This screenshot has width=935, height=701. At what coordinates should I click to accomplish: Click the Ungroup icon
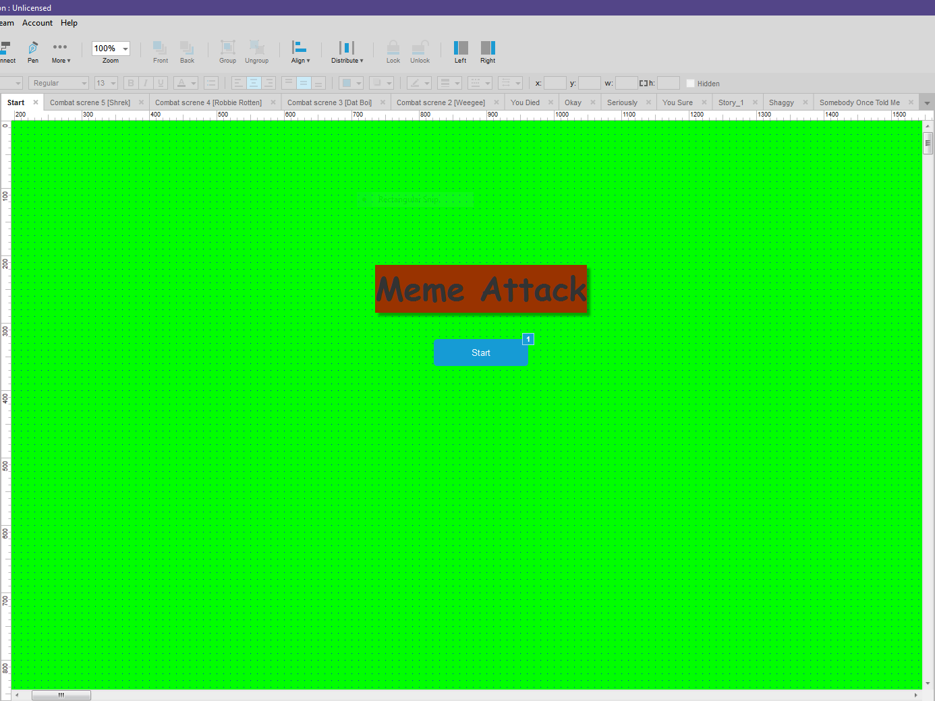pyautogui.click(x=256, y=51)
